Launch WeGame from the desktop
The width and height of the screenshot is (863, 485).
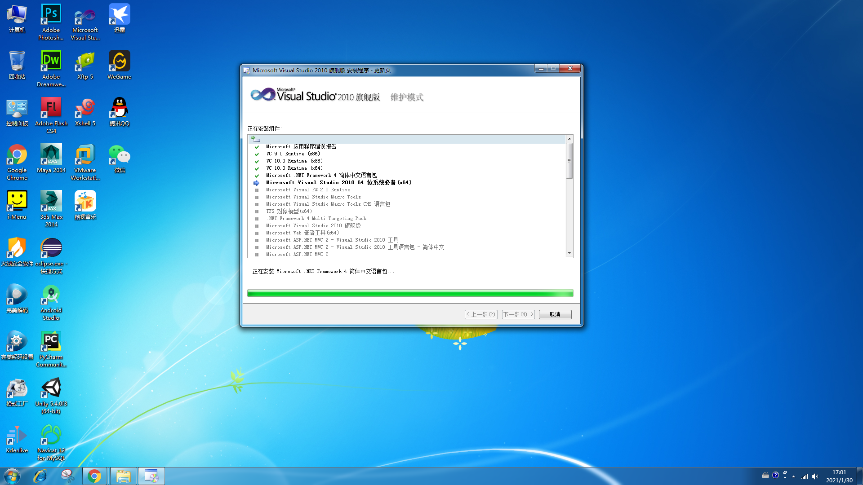coord(119,65)
